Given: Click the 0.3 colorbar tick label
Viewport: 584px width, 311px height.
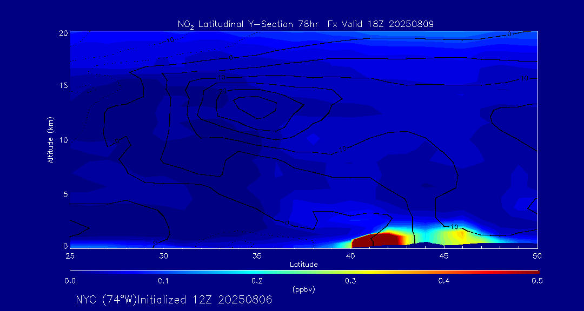Looking at the screenshot, I should [350, 281].
